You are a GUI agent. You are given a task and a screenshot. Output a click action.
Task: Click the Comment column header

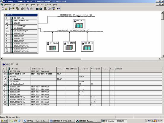138,69
